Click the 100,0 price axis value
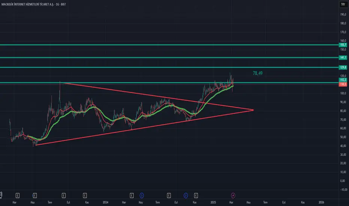349x206 pixels. (343, 93)
